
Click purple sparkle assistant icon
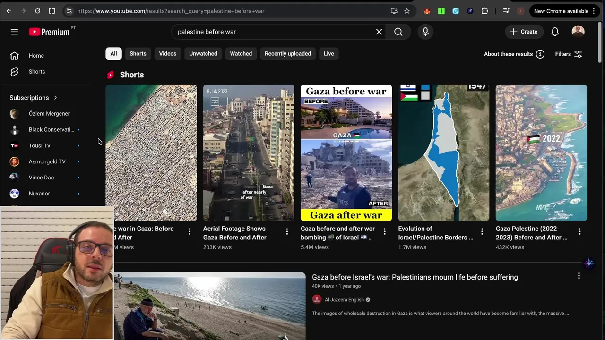[x=588, y=263]
